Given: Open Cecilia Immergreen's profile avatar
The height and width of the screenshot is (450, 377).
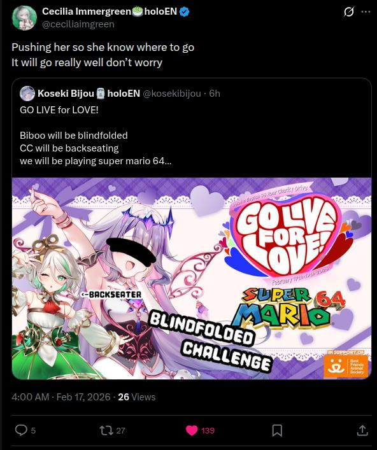Looking at the screenshot, I should pos(24,18).
